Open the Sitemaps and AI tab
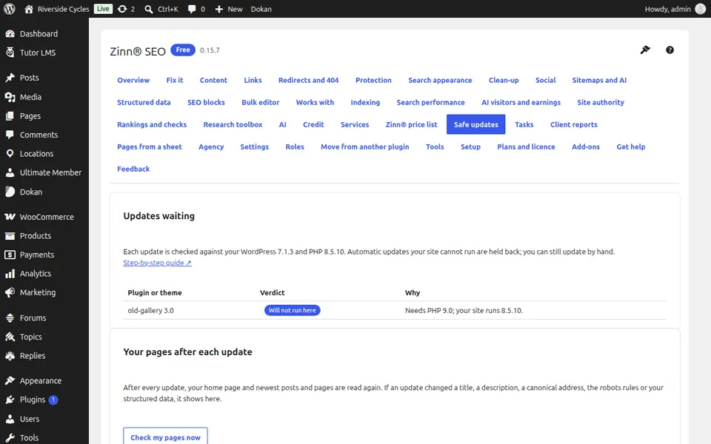Screen dimensions: 711x444 (599, 80)
